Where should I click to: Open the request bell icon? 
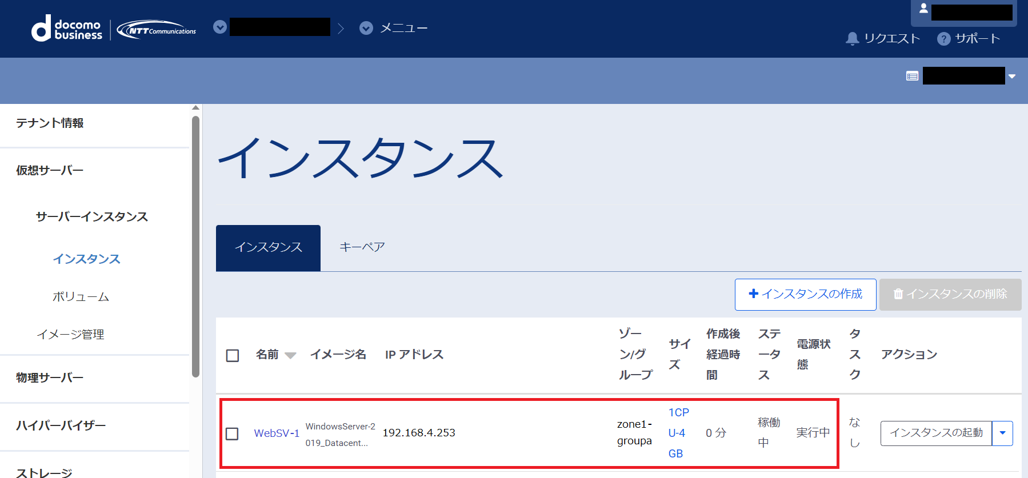click(x=852, y=39)
